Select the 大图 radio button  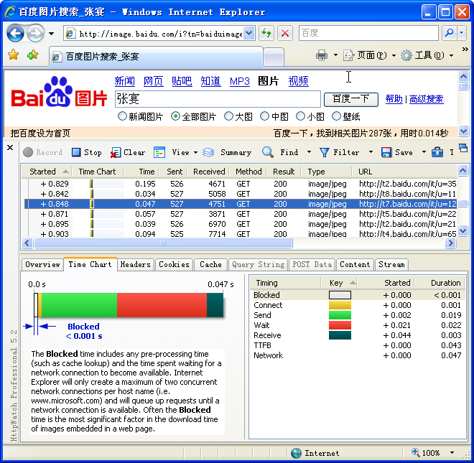click(229, 116)
